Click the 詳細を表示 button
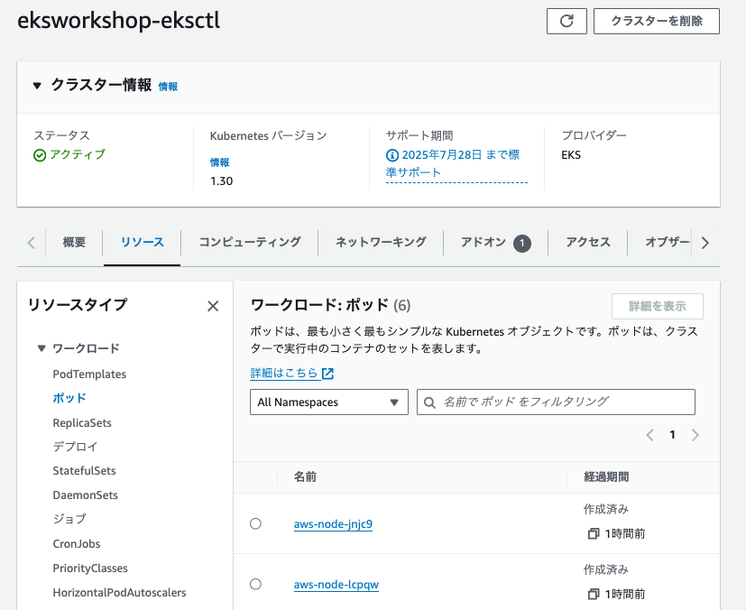Viewport: 746px width, 610px height. coord(657,307)
